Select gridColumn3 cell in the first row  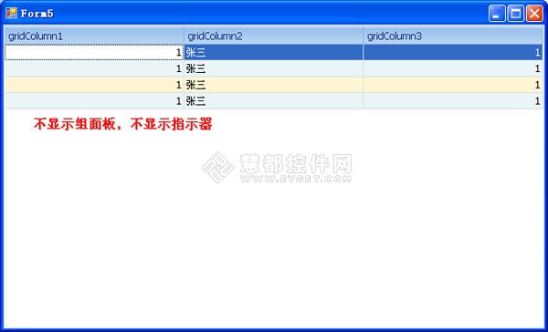453,52
